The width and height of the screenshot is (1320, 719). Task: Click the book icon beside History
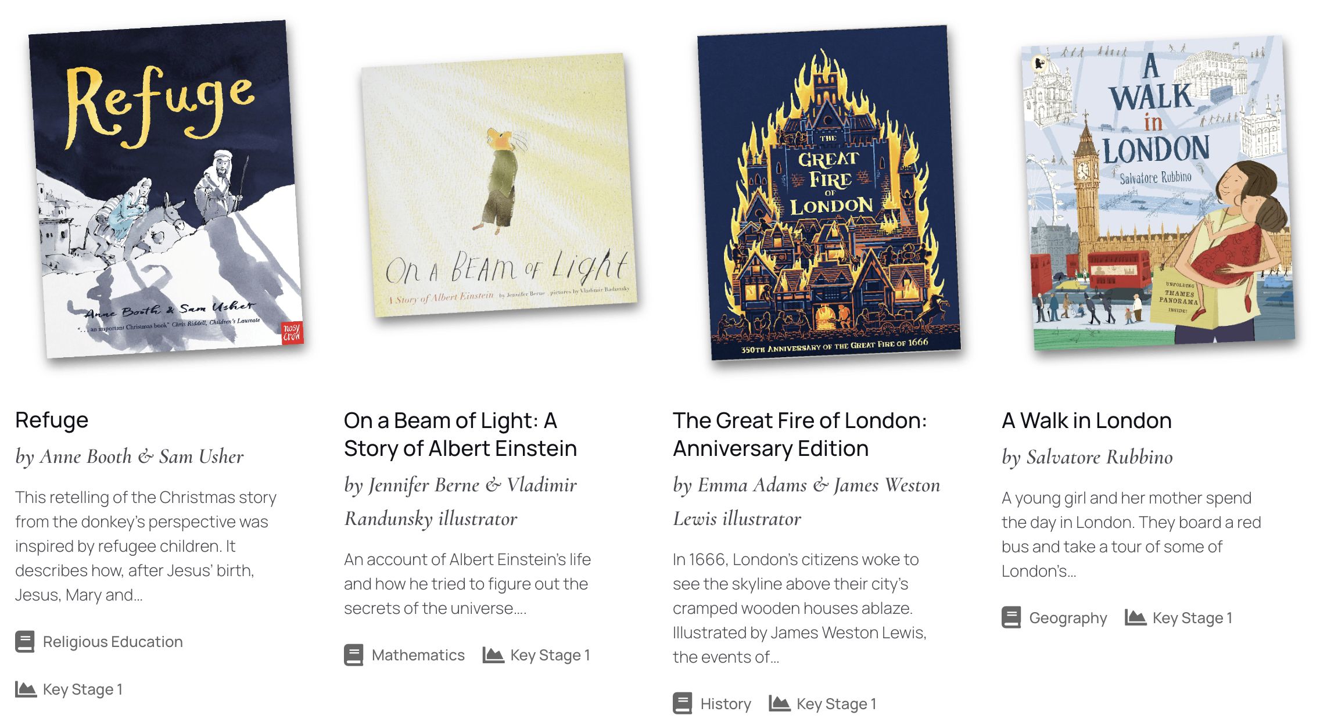click(683, 703)
